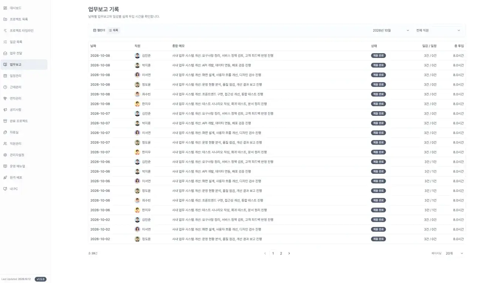Click the previous page arrow

(265, 253)
